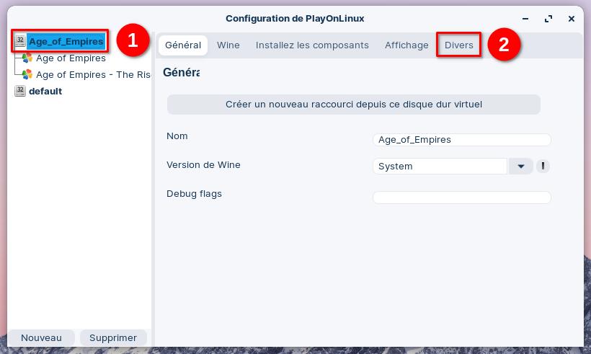Click the Supprimer button

coord(113,338)
